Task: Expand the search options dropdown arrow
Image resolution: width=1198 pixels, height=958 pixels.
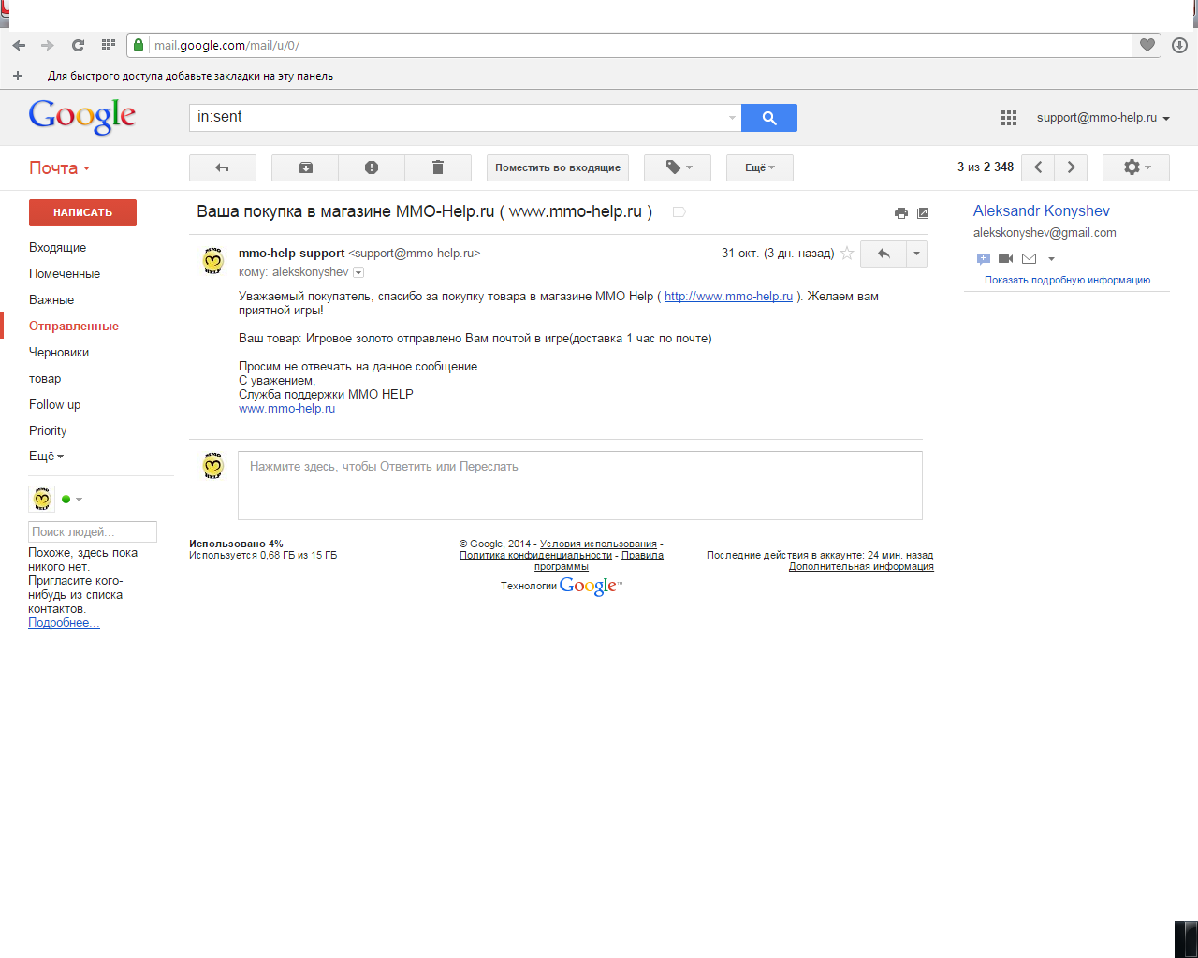Action: pyautogui.click(x=732, y=118)
